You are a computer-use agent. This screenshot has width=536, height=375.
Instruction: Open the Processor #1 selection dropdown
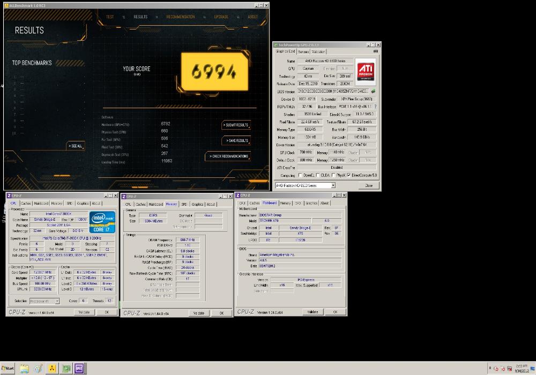(x=57, y=301)
